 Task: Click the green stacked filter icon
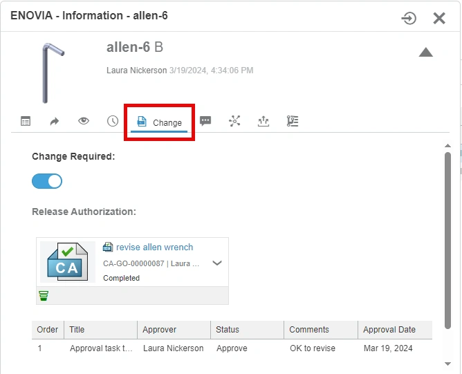pos(44,296)
